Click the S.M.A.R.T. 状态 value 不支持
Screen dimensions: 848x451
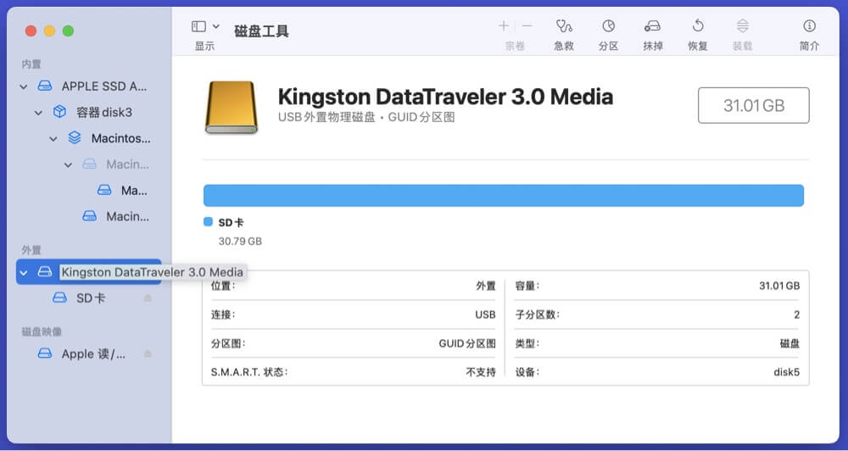[481, 372]
